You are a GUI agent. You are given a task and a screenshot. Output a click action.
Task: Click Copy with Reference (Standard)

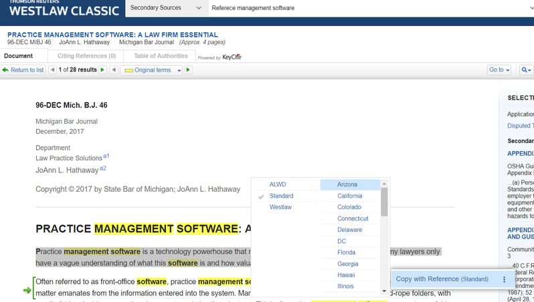pos(442,279)
